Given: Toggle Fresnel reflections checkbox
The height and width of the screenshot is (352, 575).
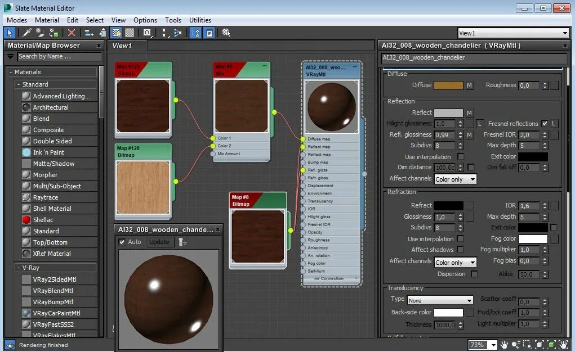Looking at the screenshot, I should coord(545,124).
